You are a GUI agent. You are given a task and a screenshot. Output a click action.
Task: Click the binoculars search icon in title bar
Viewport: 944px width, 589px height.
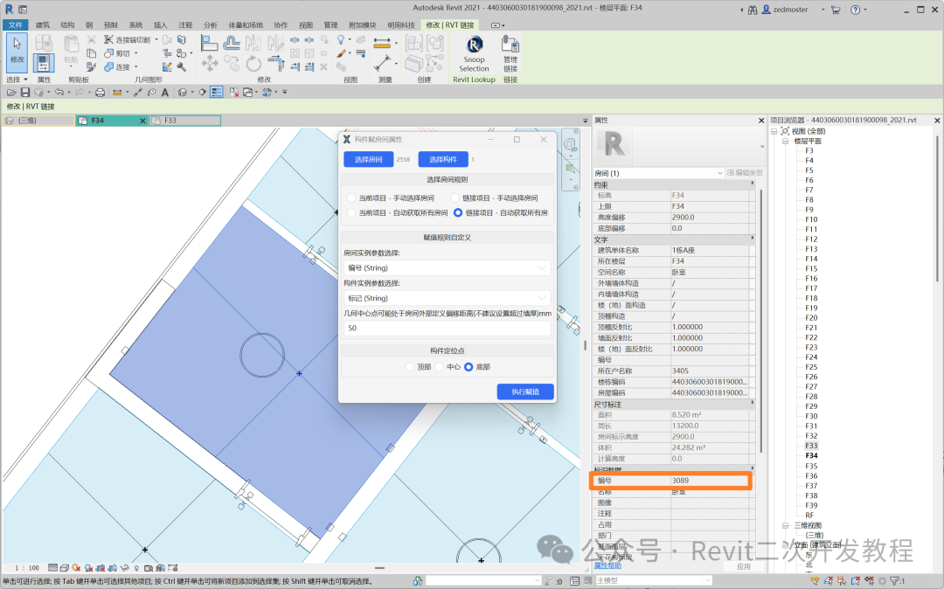click(753, 10)
